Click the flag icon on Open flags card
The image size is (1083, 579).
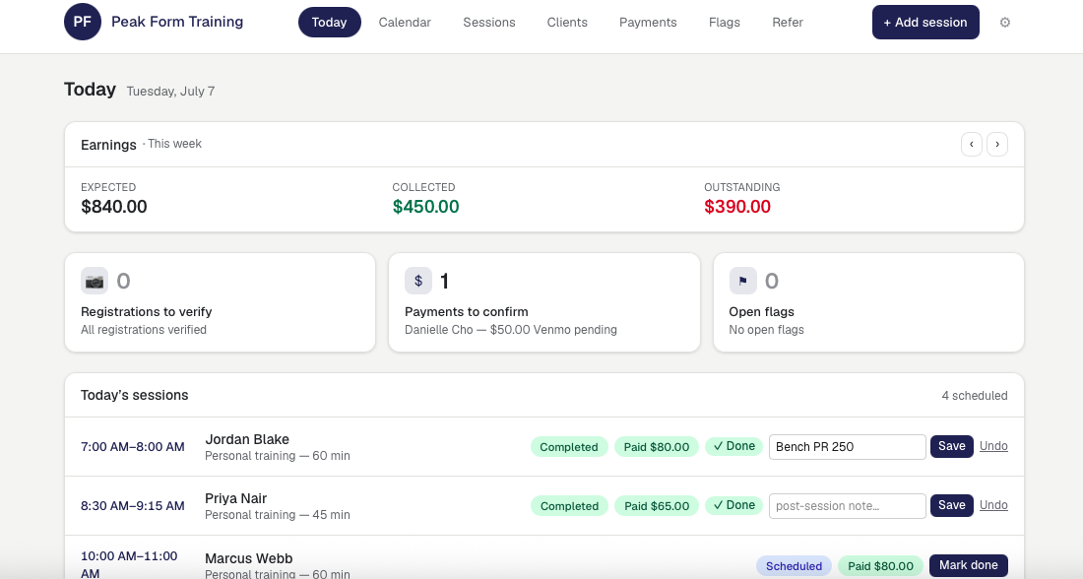coord(742,282)
